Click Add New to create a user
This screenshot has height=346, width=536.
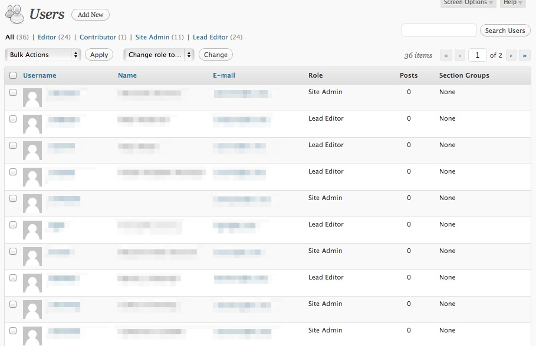(x=90, y=14)
